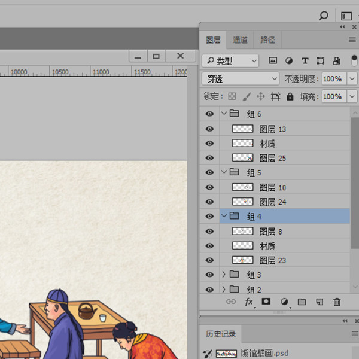Lock image pixels brush icon
This screenshot has width=359, height=359.
[x=247, y=96]
